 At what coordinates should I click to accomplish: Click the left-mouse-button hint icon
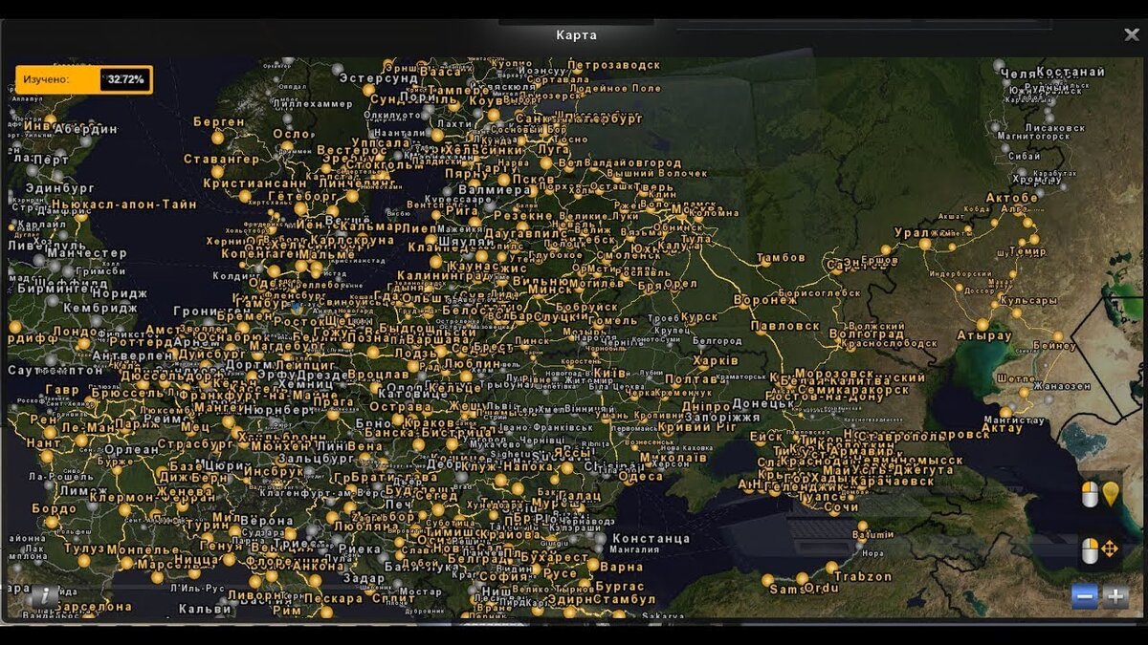click(x=1090, y=494)
